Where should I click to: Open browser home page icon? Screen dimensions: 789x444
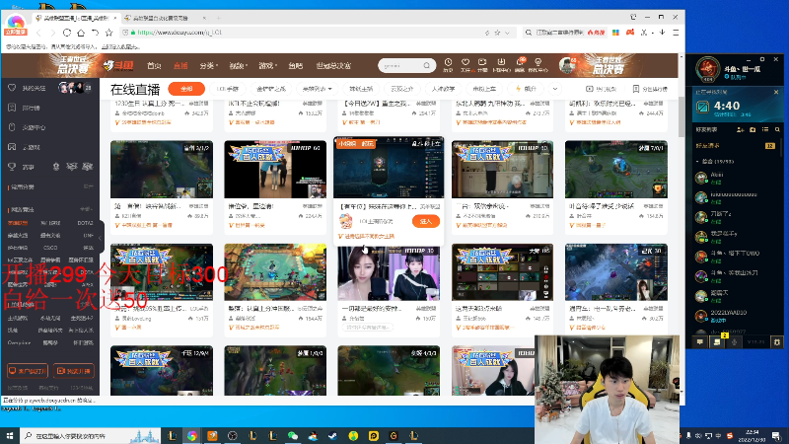tap(81, 33)
